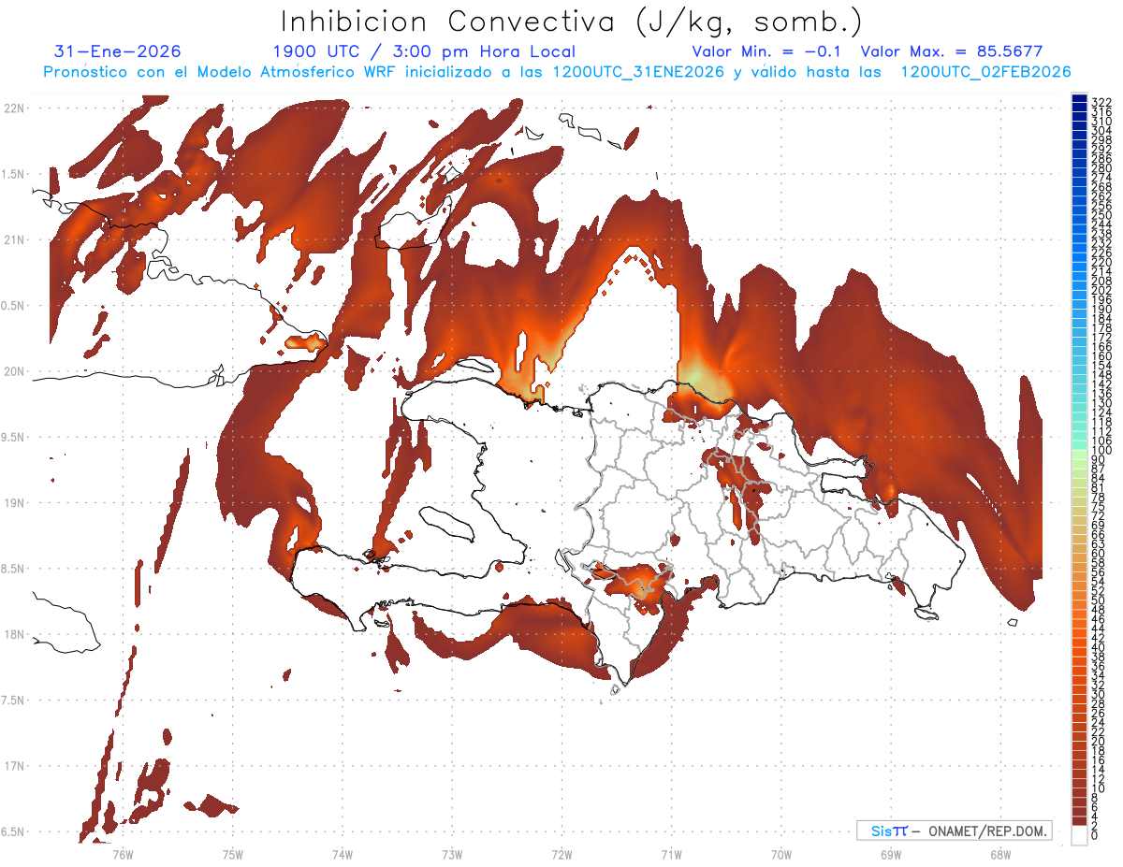Click the "20N" latitude label
The height and width of the screenshot is (867, 1123).
[x=14, y=371]
